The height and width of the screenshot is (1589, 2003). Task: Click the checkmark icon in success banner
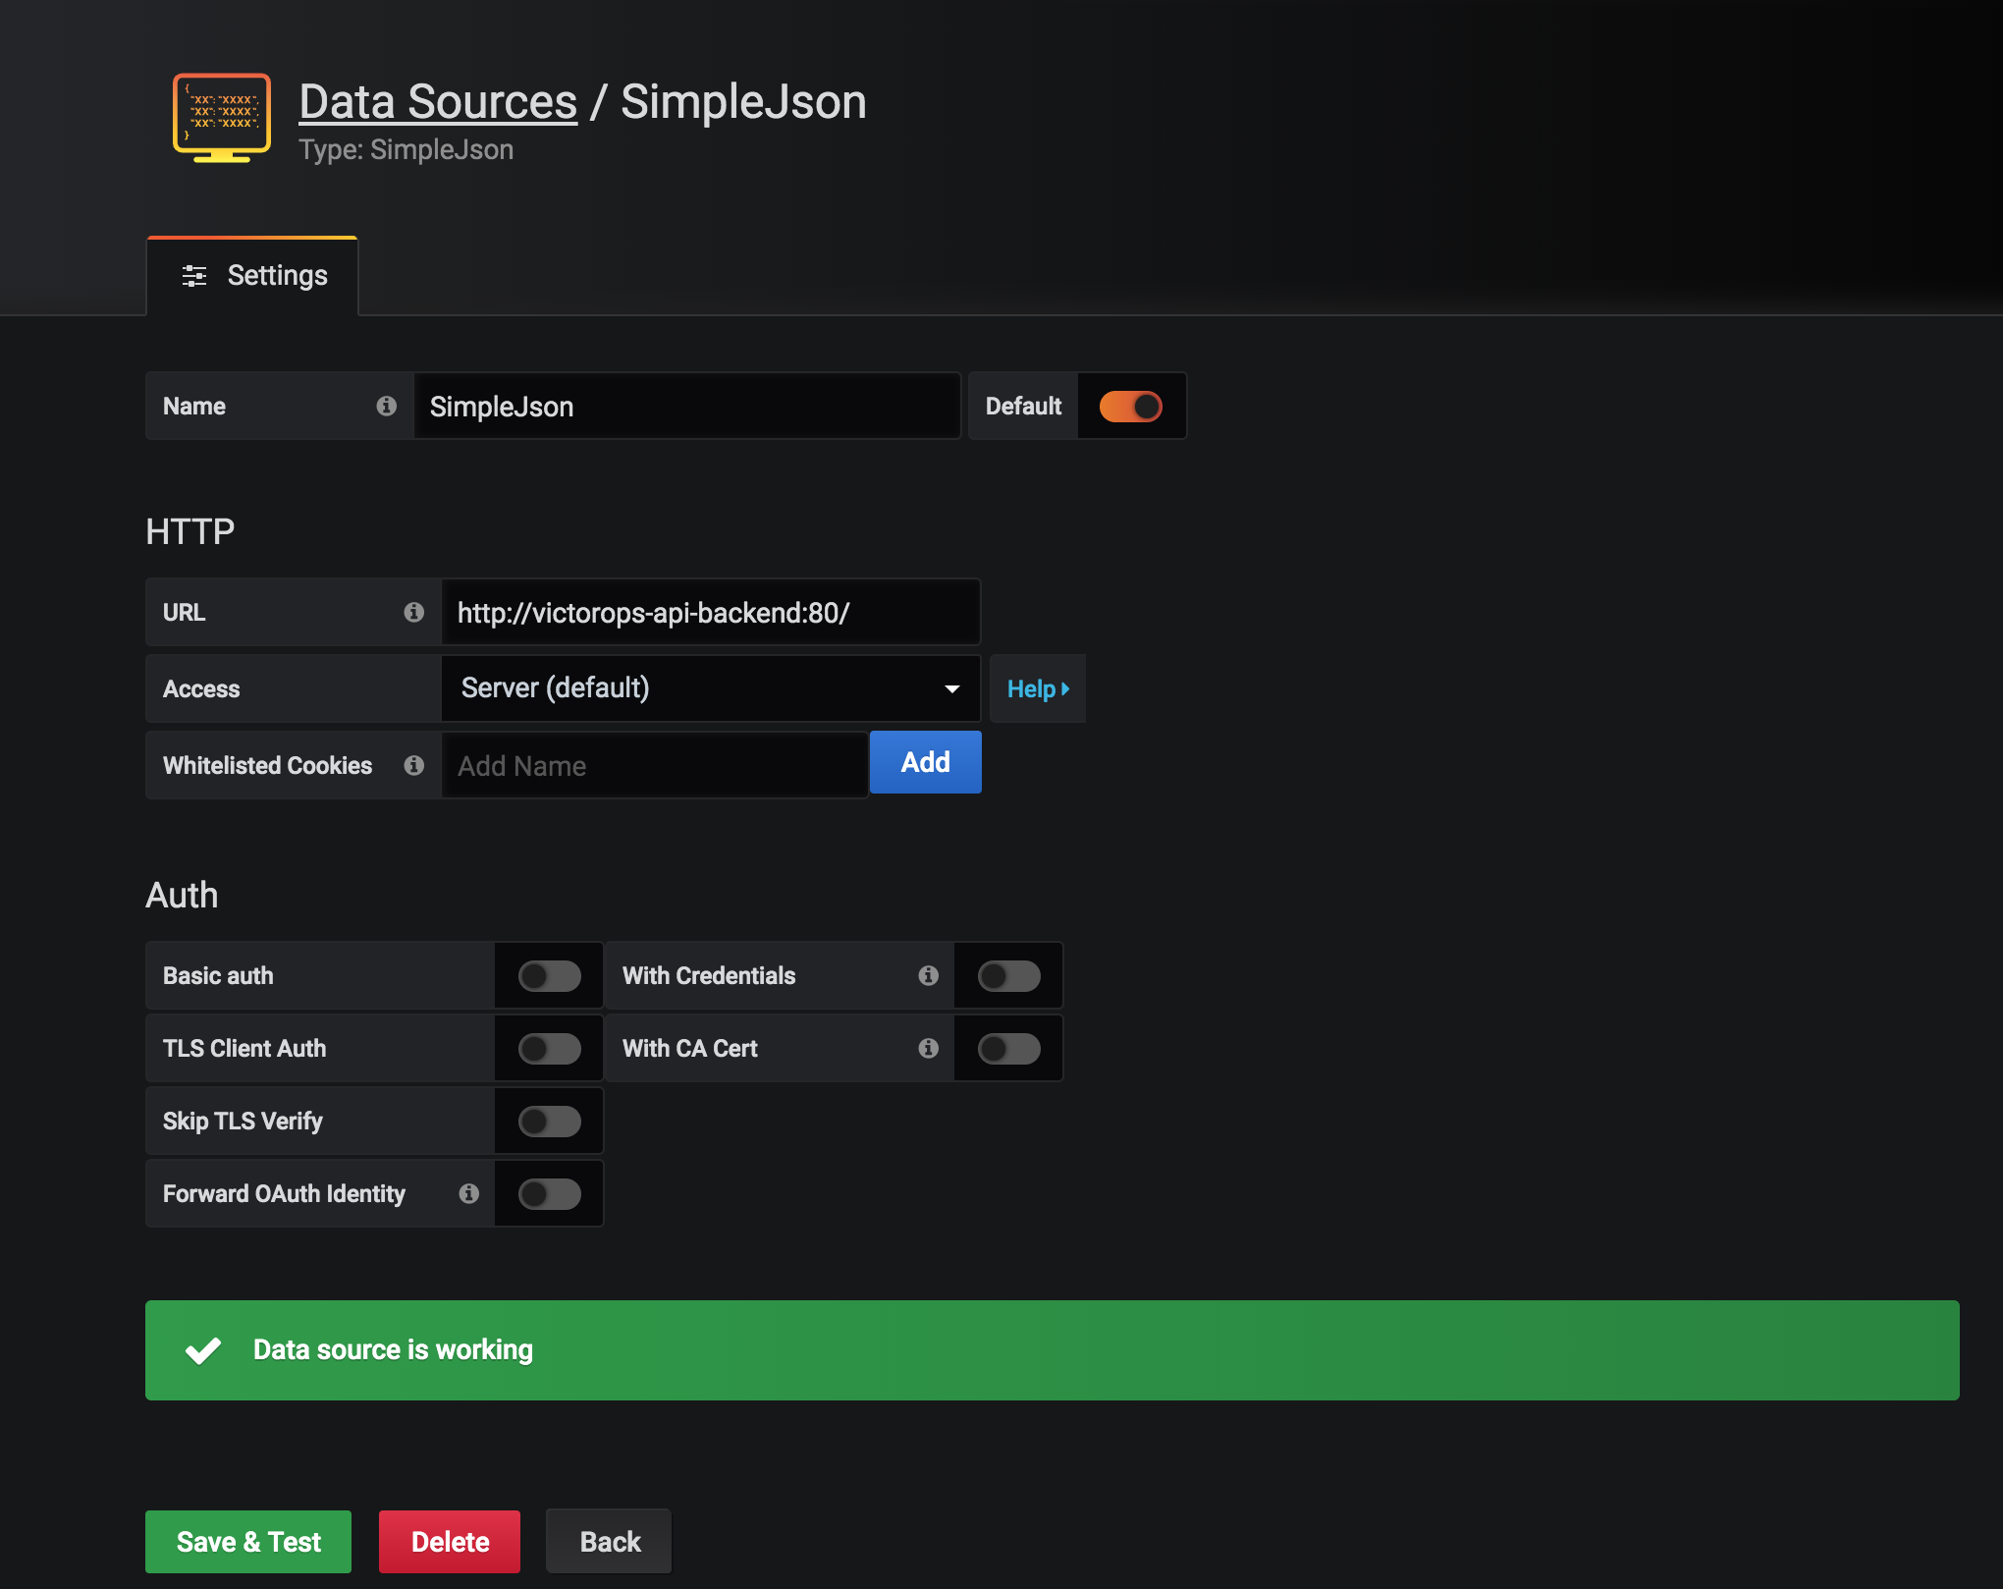[x=203, y=1350]
